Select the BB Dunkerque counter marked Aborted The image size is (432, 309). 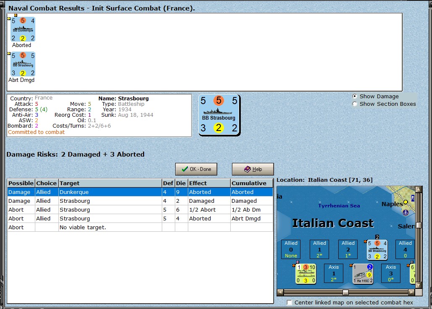23,29
